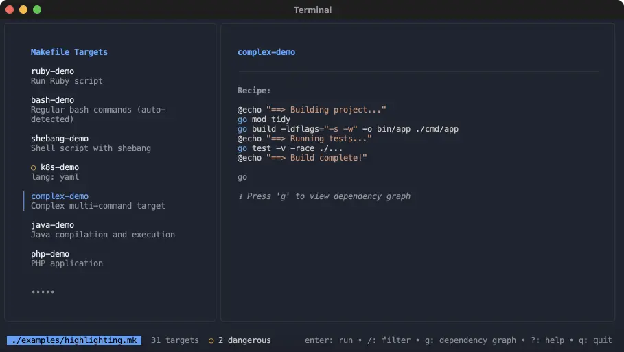The height and width of the screenshot is (352, 624).
Task: Click the 'Build complete!' echo line
Action: pyautogui.click(x=302, y=158)
